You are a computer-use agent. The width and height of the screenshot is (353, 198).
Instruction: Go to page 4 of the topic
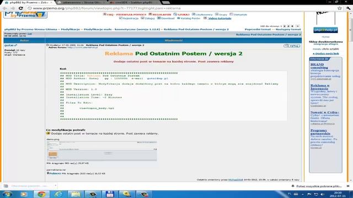coord(292,26)
